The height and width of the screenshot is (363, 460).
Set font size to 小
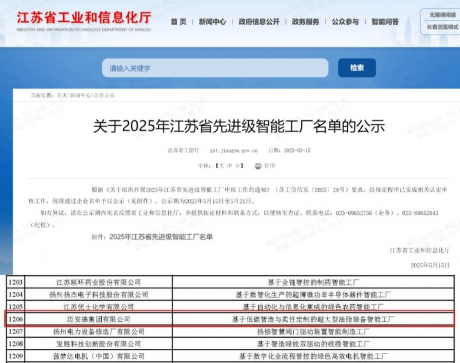[237, 166]
